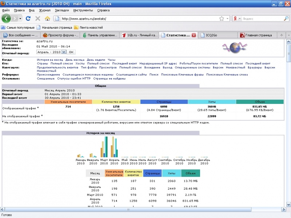This screenshot has width=291, height=218.
Task: Click the browser Back arrow button
Action: tap(6, 18)
